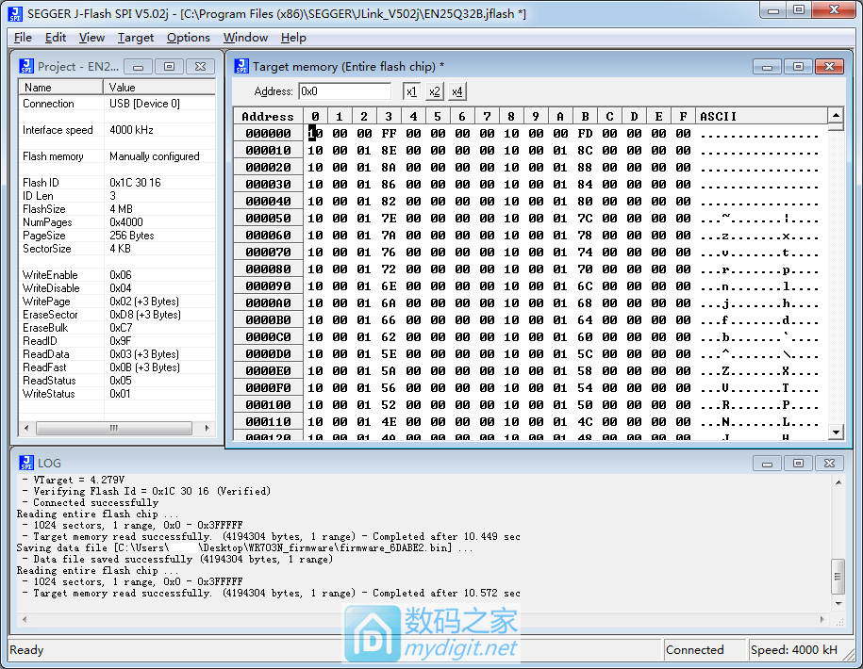Click the Speed status bar entry

click(793, 650)
